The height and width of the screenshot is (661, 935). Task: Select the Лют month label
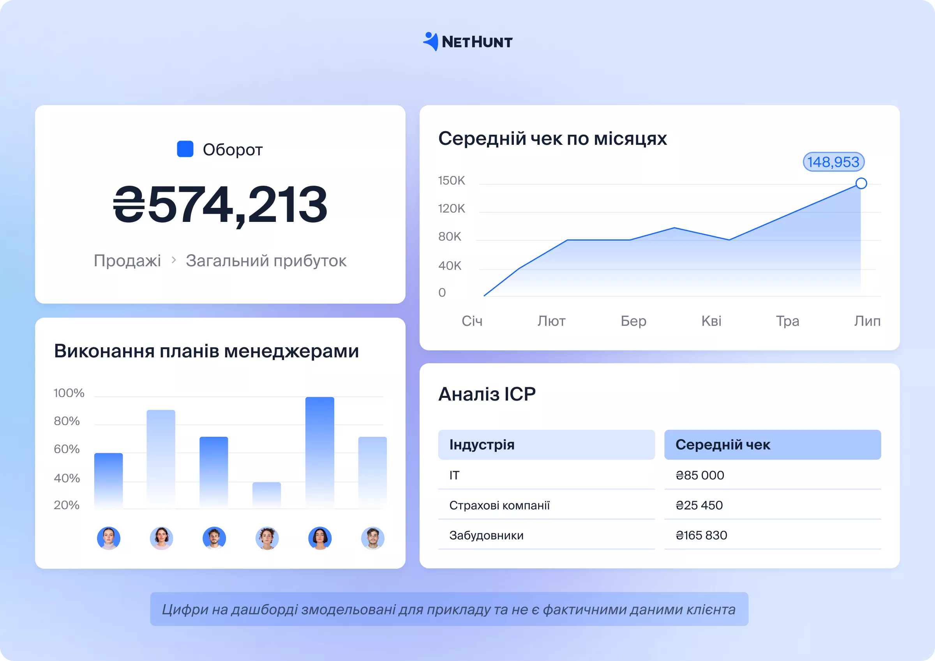tap(552, 321)
